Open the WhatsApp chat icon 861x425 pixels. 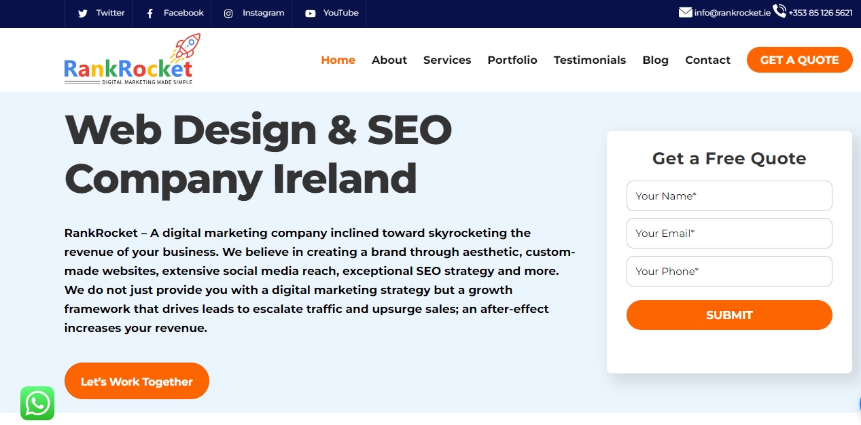[37, 403]
